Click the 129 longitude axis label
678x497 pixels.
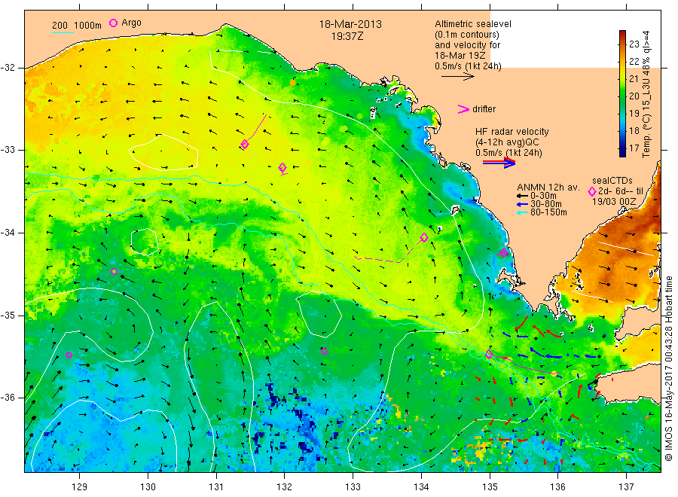pos(80,487)
